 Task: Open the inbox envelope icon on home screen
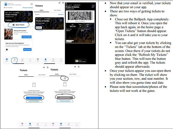click(31, 4)
